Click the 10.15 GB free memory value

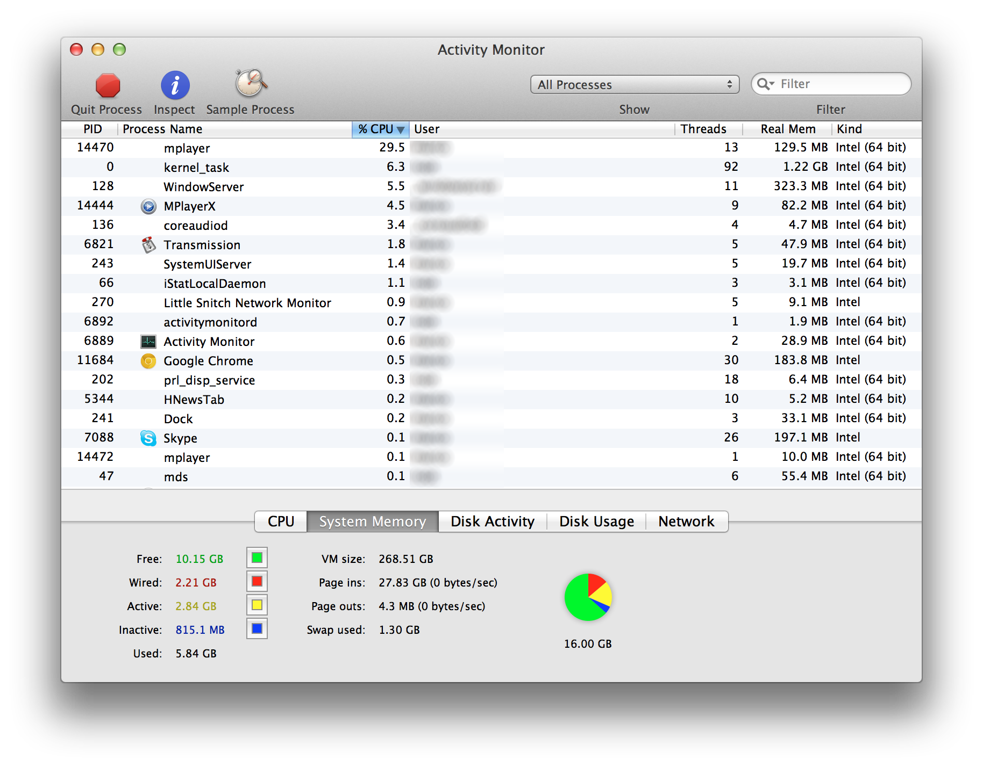200,559
